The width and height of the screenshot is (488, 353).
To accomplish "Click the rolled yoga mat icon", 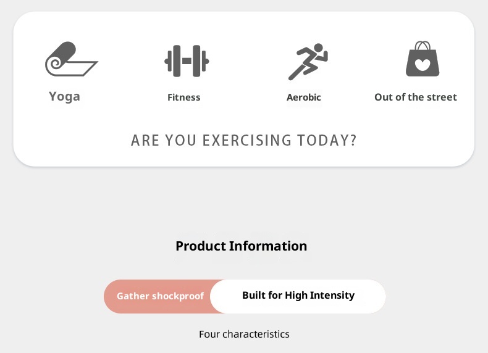I will pyautogui.click(x=70, y=60).
